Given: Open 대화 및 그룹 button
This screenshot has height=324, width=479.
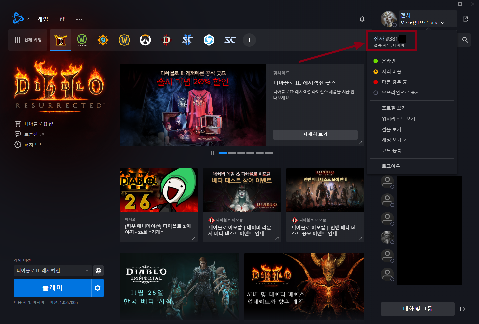Looking at the screenshot, I should 417,309.
